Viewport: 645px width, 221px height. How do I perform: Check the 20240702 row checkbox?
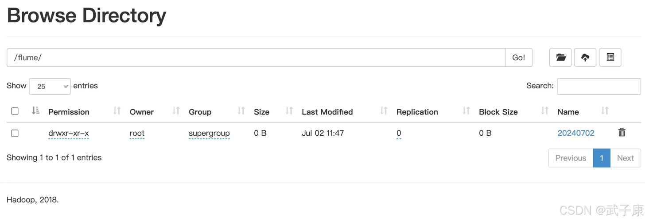[x=15, y=133]
